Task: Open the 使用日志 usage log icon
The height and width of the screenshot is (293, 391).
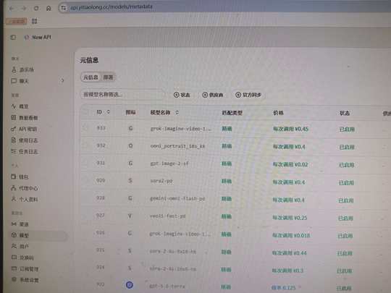Action: [x=14, y=140]
